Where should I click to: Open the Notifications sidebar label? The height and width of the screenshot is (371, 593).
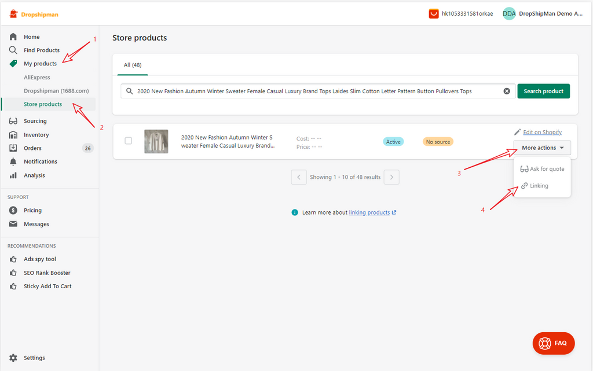click(x=41, y=161)
